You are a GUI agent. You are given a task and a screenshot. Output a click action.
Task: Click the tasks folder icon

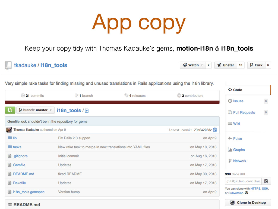point(10,147)
